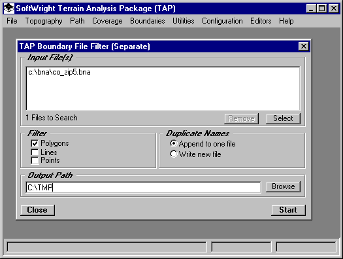Click the Close button in dialog

click(x=37, y=210)
